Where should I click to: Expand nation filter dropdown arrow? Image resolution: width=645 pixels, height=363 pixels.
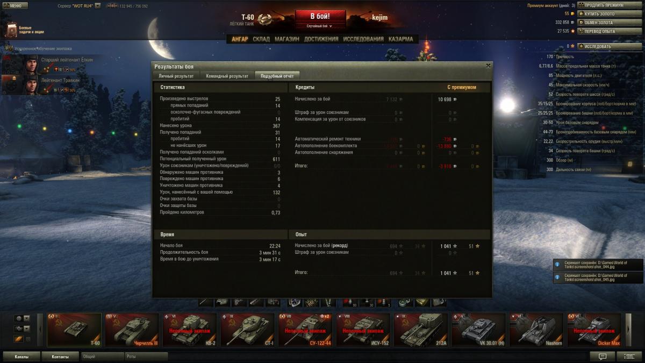(x=26, y=318)
